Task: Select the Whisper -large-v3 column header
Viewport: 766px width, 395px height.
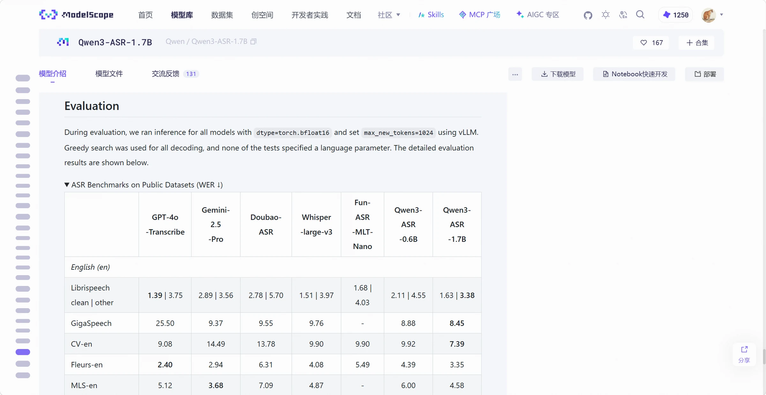Action: [x=316, y=224]
